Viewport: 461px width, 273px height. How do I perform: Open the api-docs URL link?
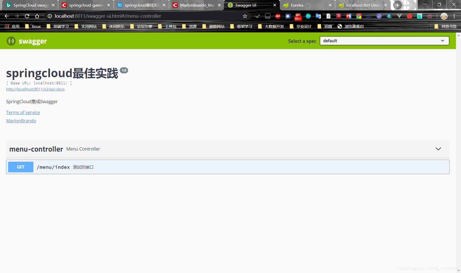pyautogui.click(x=35, y=89)
